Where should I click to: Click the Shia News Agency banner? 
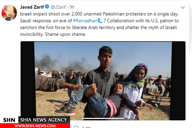click(44, 120)
